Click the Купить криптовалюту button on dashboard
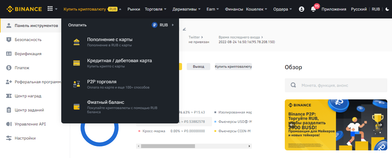Image resolution: width=392 pixels, height=158 pixels. point(233,67)
